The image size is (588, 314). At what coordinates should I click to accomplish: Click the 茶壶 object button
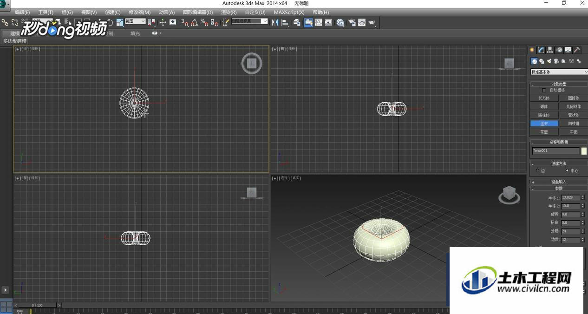544,132
